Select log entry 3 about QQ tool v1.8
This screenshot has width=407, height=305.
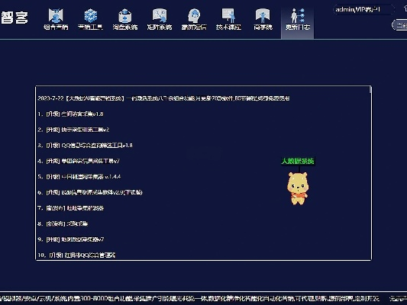[85, 146]
